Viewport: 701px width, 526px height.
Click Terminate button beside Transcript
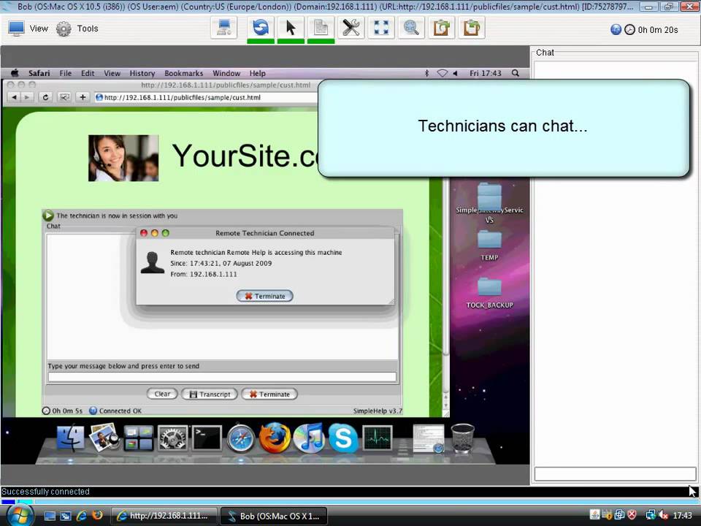point(269,394)
